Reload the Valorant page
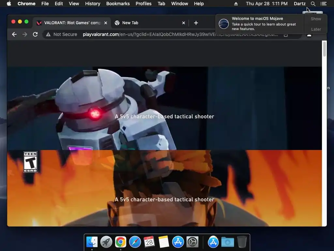The width and height of the screenshot is (334, 251). [35, 34]
